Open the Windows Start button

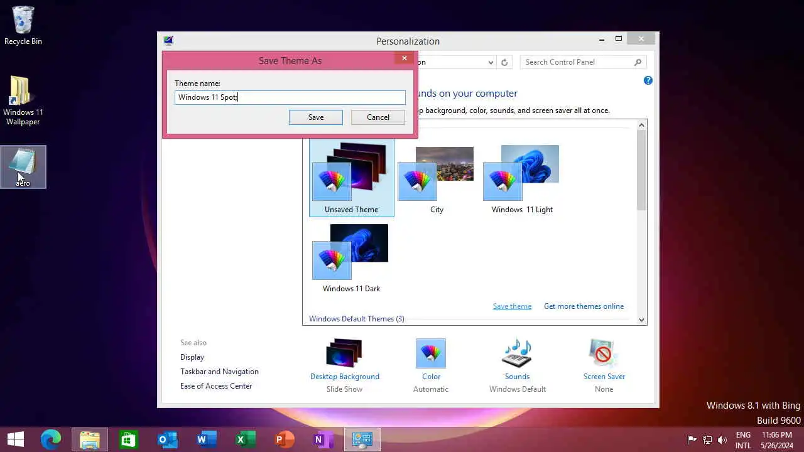click(x=16, y=439)
